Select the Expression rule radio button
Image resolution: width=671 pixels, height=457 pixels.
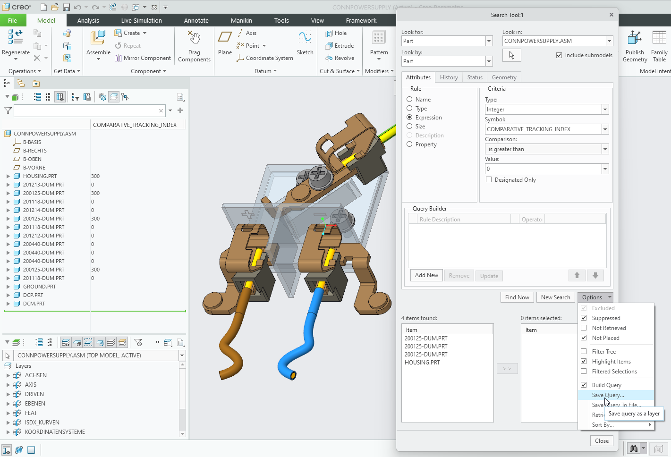click(x=409, y=117)
